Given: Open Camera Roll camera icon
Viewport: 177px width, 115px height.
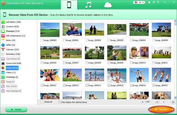Looking at the screenshot, I should (3, 63).
